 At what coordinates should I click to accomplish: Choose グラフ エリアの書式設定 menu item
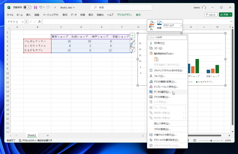tap(167, 140)
